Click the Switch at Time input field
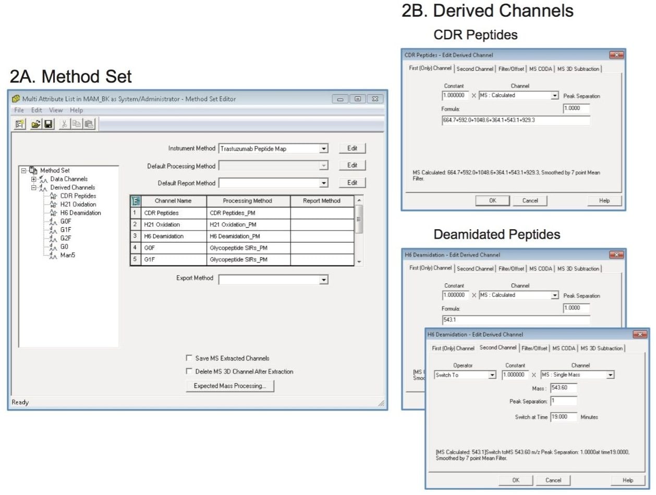Screen dimensions: 656x495 pos(564,417)
